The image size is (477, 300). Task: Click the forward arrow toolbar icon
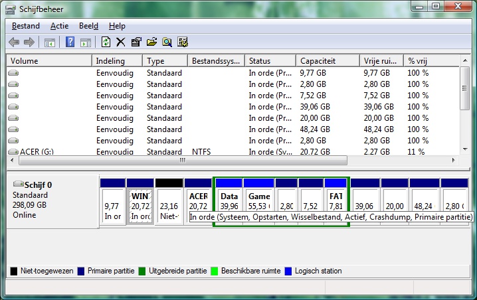coord(29,42)
